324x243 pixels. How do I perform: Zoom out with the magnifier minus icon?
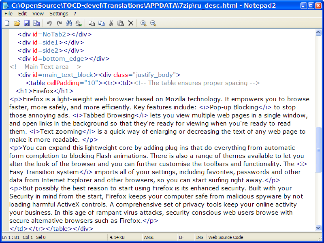(x=153, y=23)
